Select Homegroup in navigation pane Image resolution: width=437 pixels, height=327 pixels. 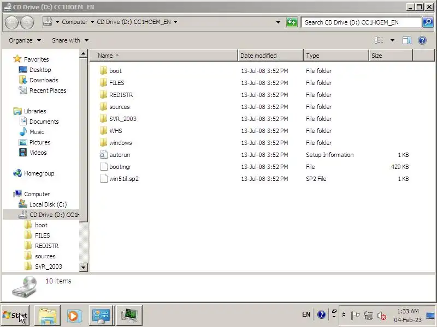(39, 173)
